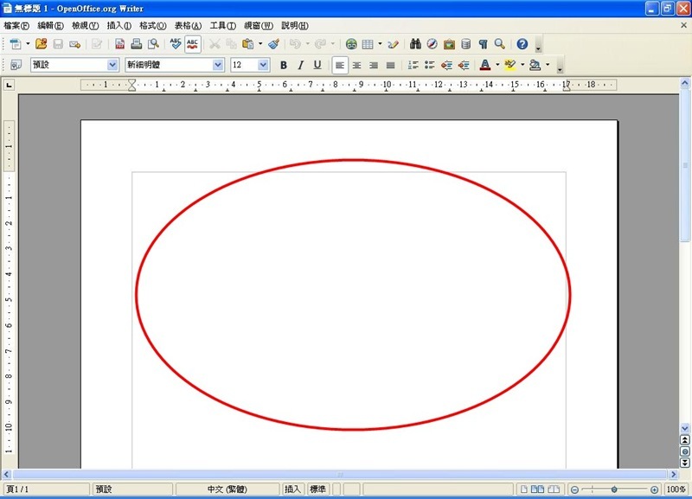692x499 pixels.
Task: Click the Save document icon
Action: 58,44
